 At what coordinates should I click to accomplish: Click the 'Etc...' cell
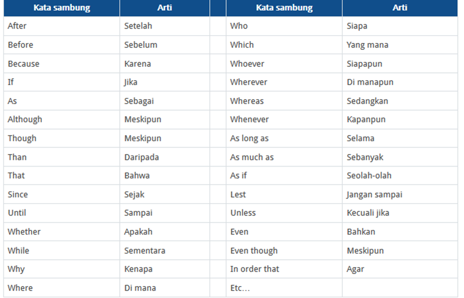pyautogui.click(x=284, y=288)
